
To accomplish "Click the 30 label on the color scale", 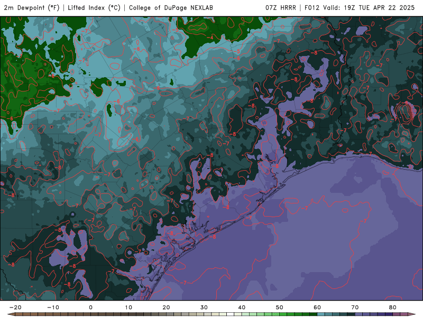I will 204,307.
